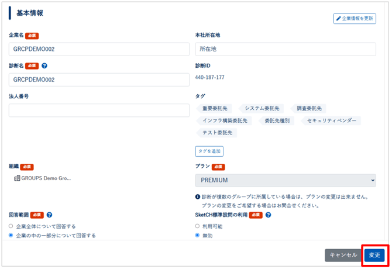Click the 基本情報 section heading
Viewport: 392px width, 269px height.
pos(30,13)
